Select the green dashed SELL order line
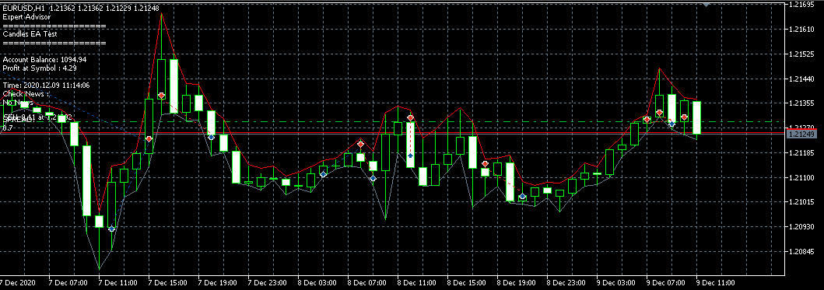The image size is (824, 290). [393, 122]
